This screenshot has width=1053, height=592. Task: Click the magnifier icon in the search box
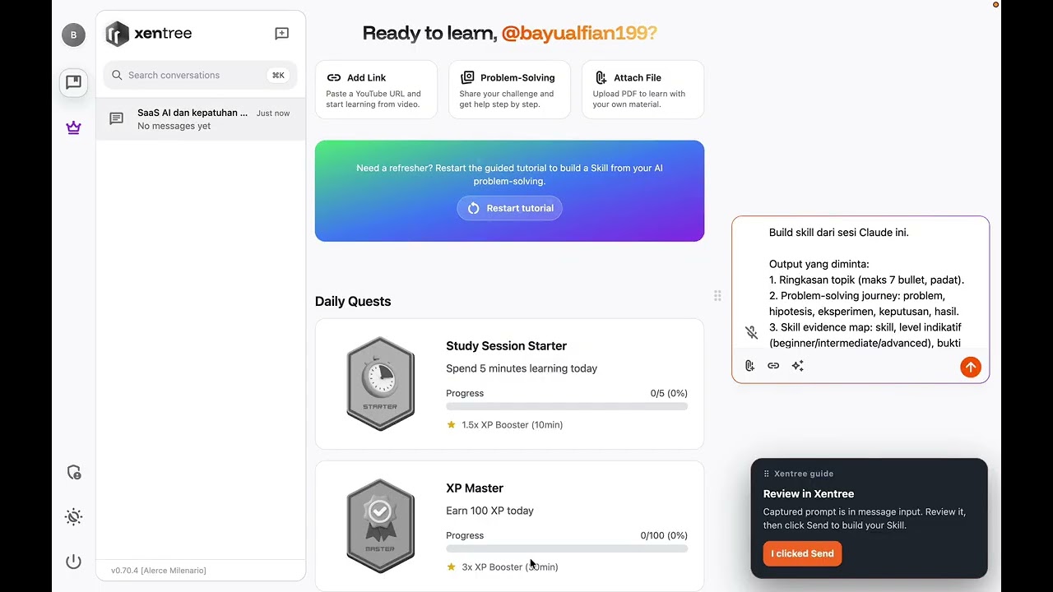point(117,75)
